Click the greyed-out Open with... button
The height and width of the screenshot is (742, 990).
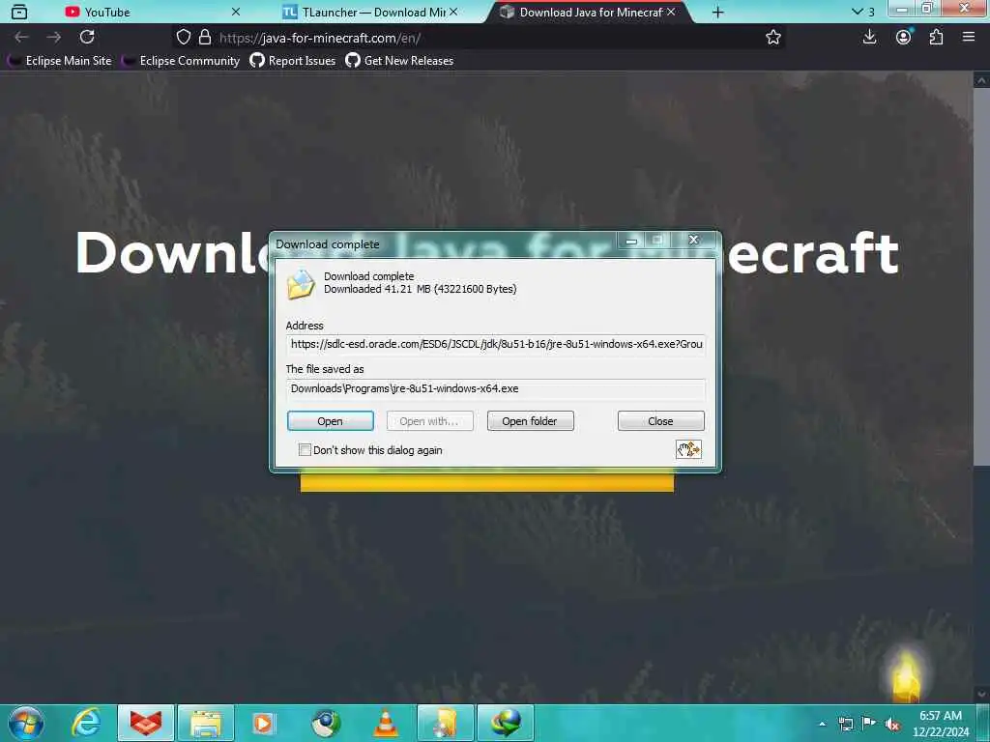(x=429, y=421)
